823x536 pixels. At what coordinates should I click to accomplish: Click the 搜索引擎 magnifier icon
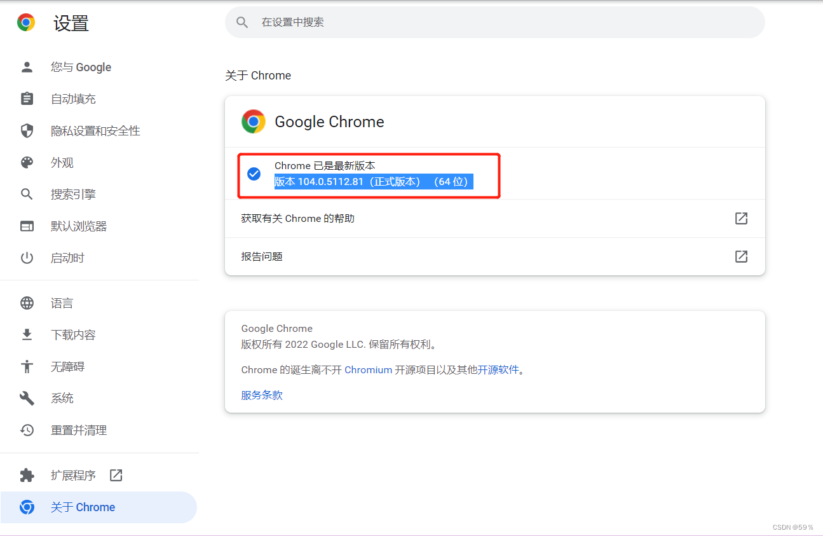coord(27,194)
